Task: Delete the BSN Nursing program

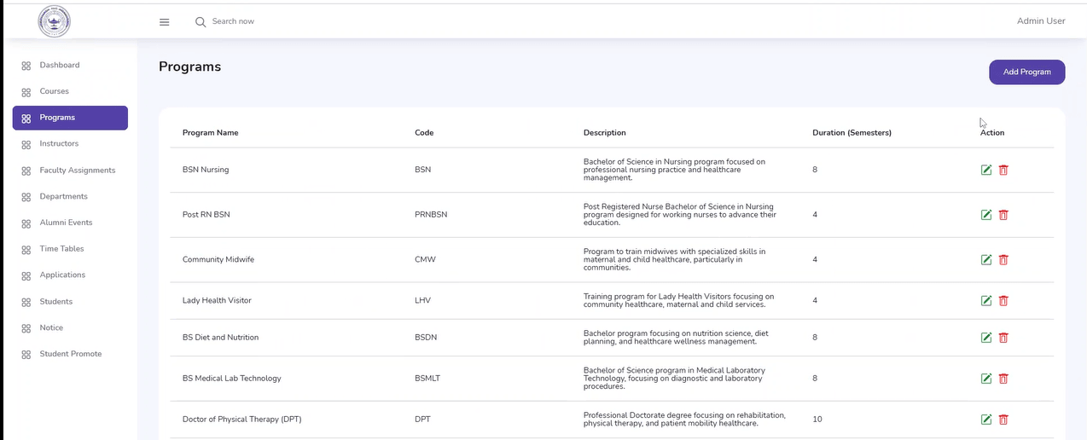Action: (x=1003, y=170)
